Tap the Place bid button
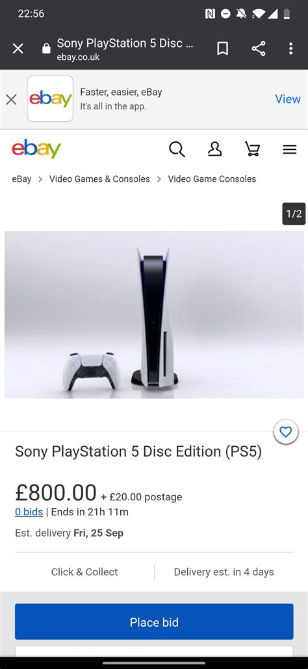Screen dimensions: 308x669 (154, 621)
